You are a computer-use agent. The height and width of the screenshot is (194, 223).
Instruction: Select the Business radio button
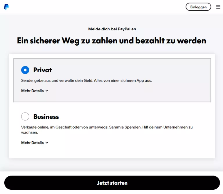[x=25, y=117]
